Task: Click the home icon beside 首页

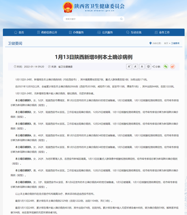Action: pyautogui.click(x=16, y=32)
